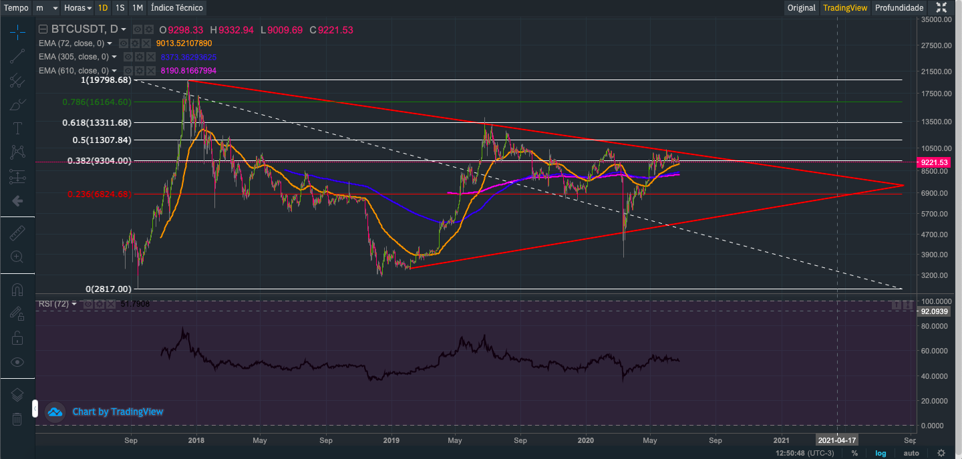The width and height of the screenshot is (962, 459).
Task: Switch to the Original chart tab
Action: point(801,8)
